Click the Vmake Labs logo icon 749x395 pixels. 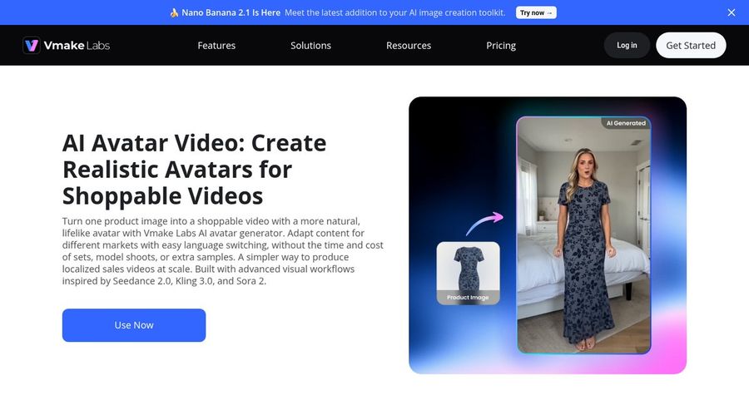[32, 45]
